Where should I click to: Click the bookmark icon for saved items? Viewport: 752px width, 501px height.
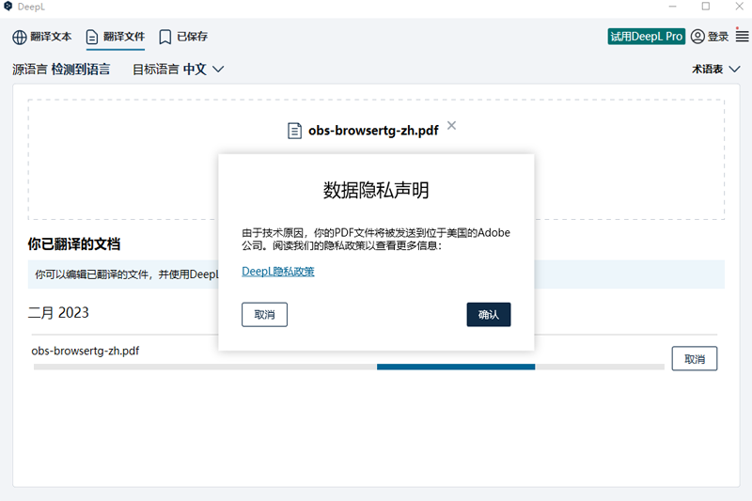coord(164,38)
